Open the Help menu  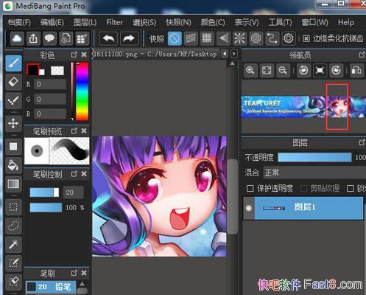[x=346, y=22]
